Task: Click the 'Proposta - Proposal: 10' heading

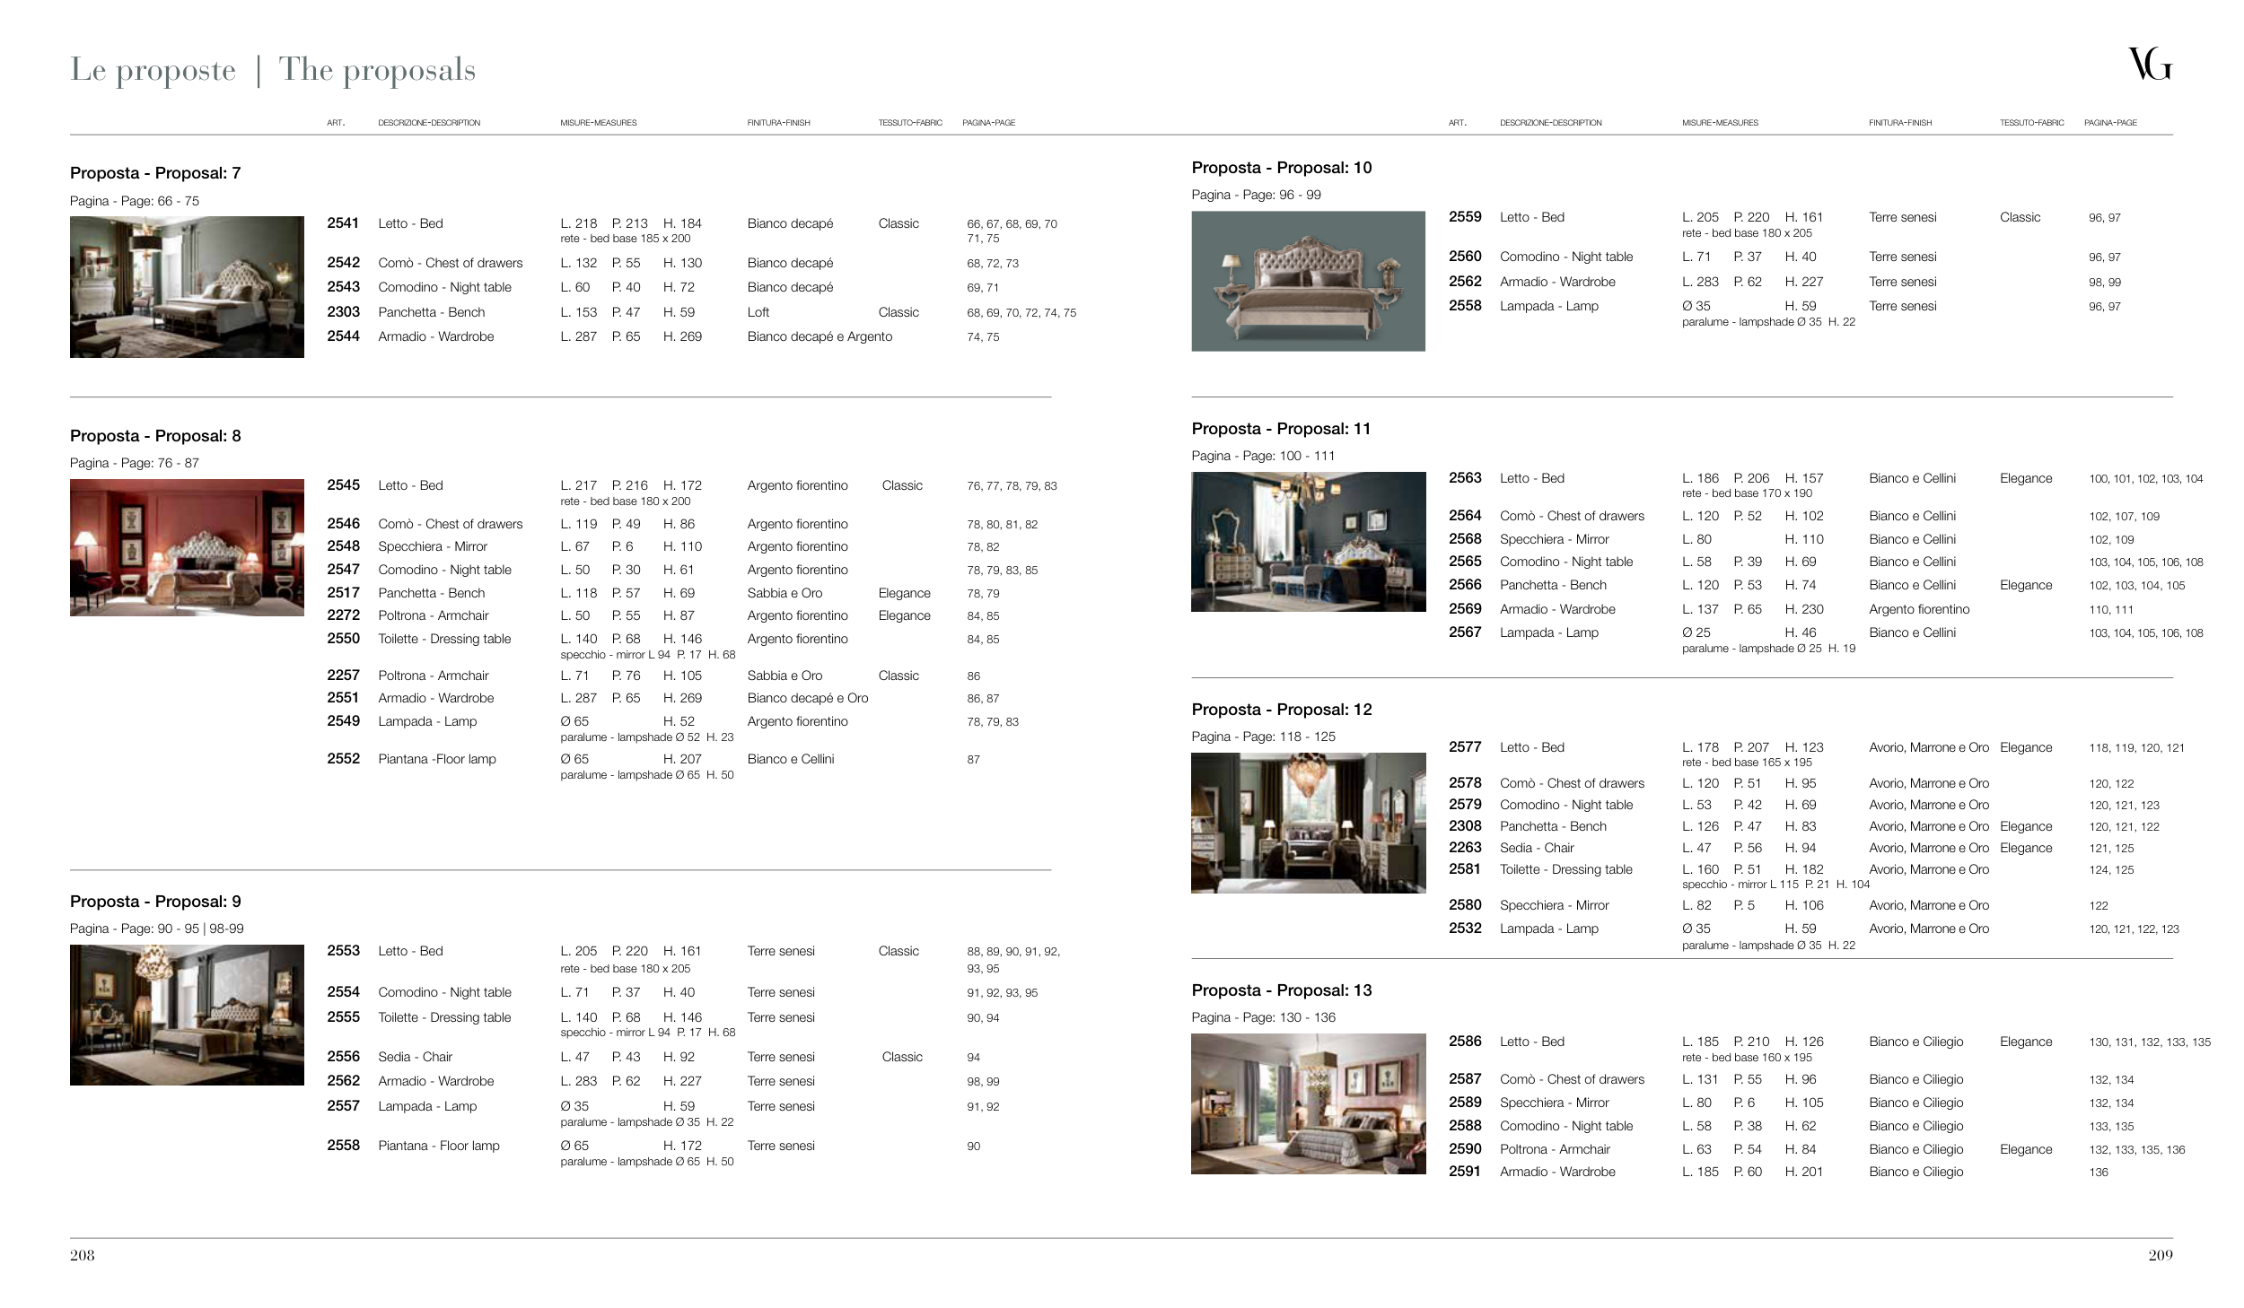Action: (x=1281, y=168)
